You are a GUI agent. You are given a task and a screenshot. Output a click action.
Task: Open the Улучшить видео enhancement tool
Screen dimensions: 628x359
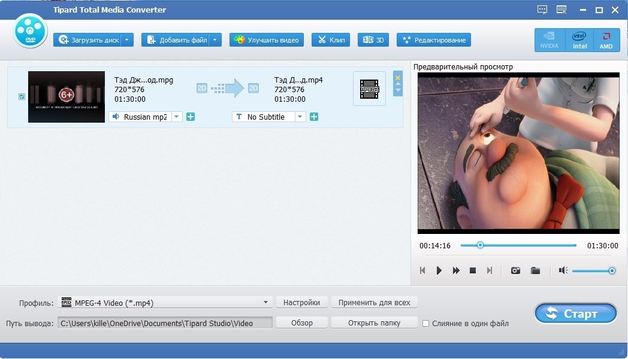point(267,40)
